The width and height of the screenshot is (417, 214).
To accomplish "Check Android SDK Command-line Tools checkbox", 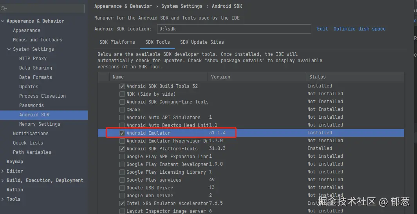I will (122, 102).
